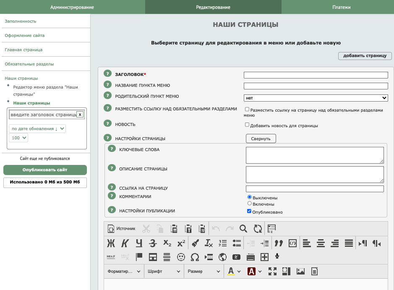Open the 'Размер' font size dropdown
This screenshot has width=394, height=290.
click(204, 271)
